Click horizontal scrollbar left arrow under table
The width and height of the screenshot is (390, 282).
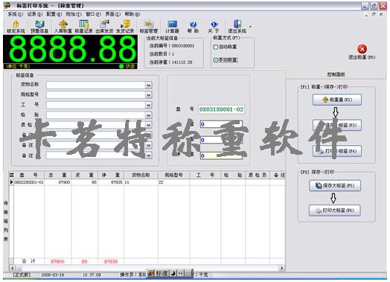point(13,268)
